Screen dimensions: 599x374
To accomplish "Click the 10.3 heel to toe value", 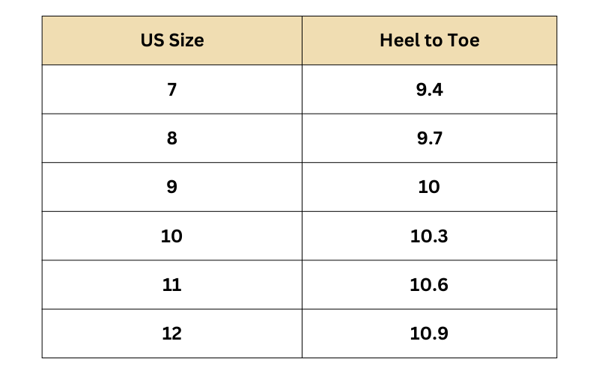I will [x=429, y=236].
